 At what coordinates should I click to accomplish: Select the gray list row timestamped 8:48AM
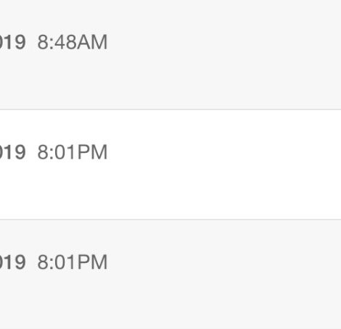click(170, 54)
